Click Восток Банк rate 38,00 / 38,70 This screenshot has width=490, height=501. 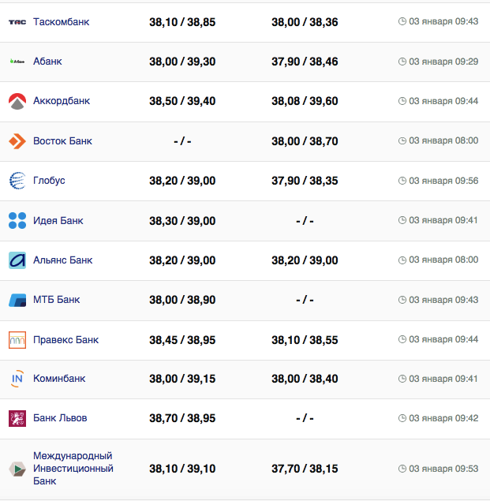point(305,141)
